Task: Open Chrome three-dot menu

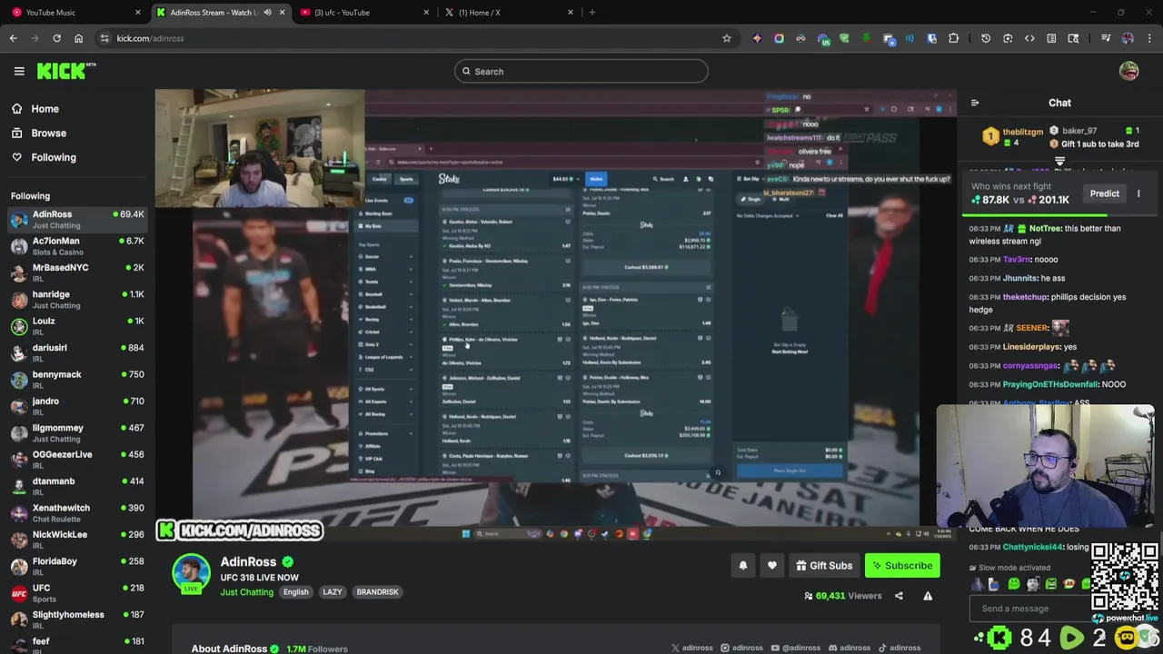Action: coord(1149,38)
